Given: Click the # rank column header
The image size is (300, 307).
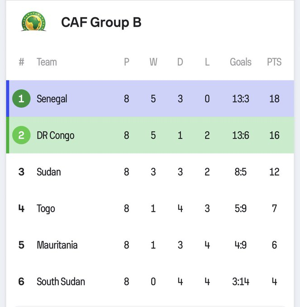Looking at the screenshot, I should (21, 62).
